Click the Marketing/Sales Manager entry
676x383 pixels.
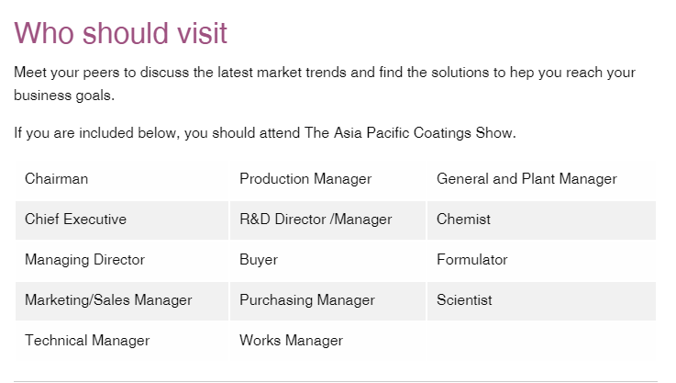click(108, 300)
